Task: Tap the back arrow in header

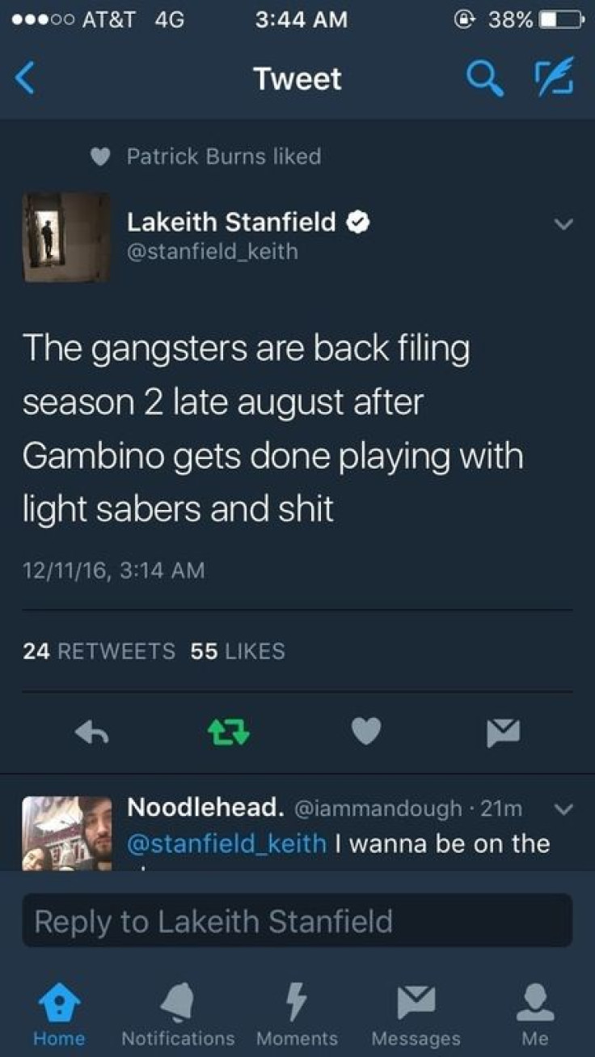Action: coord(25,79)
